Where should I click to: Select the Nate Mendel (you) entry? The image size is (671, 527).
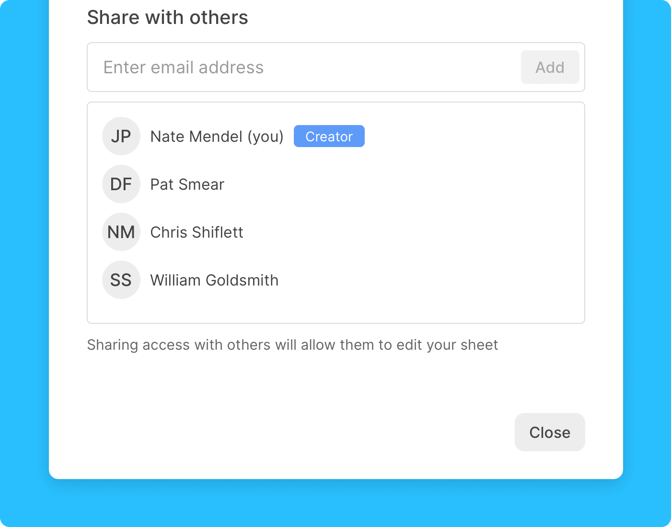[x=217, y=136]
